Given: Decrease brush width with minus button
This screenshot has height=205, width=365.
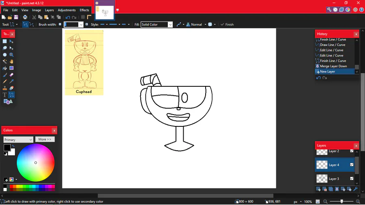Looking at the screenshot, I should pyautogui.click(x=60, y=24).
